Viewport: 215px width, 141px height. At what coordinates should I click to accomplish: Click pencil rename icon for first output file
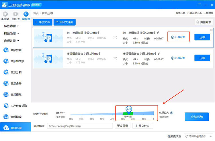click(158, 33)
